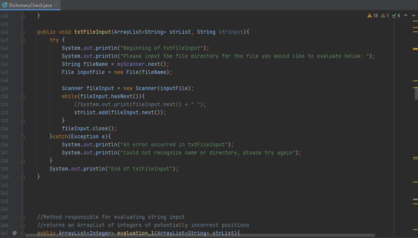Screen dimensions: 418x238
Task: Select the DictionaryCheck.java editor tab
Action: (x=30, y=5)
